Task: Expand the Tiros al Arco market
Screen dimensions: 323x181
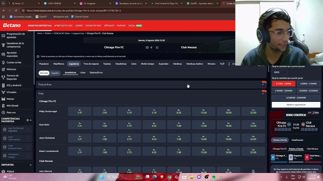Action: tap(151, 85)
